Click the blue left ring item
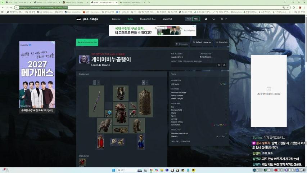The height and width of the screenshot is (173, 307). tap(109, 114)
